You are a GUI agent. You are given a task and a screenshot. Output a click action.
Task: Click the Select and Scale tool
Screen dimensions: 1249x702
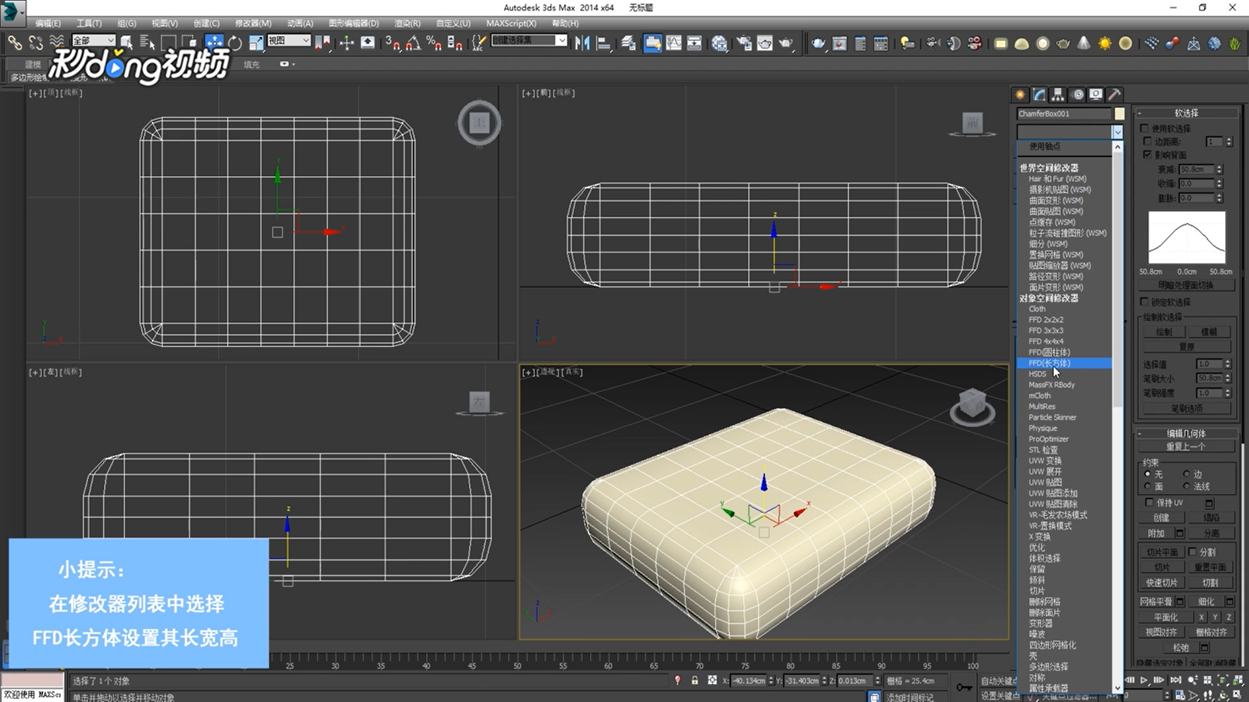(x=256, y=43)
